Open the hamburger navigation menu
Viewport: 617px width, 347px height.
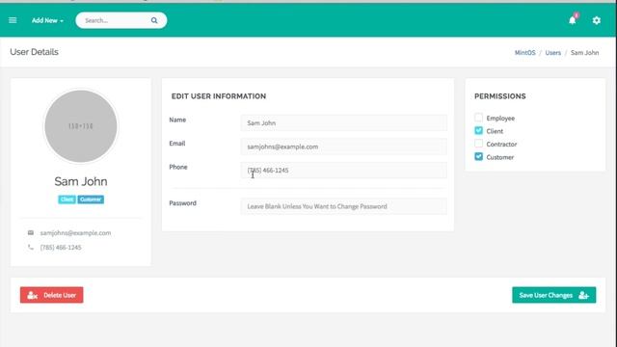[13, 20]
